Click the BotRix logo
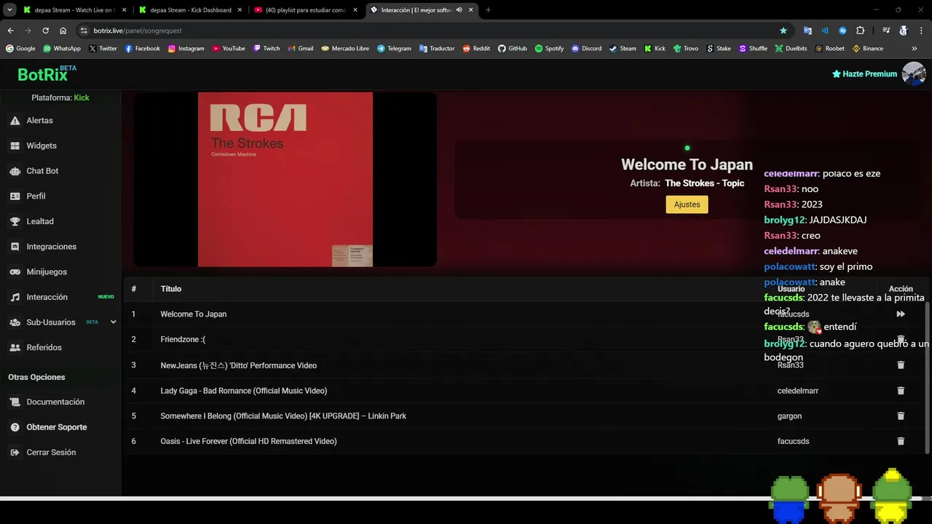932x524 pixels. pos(47,74)
